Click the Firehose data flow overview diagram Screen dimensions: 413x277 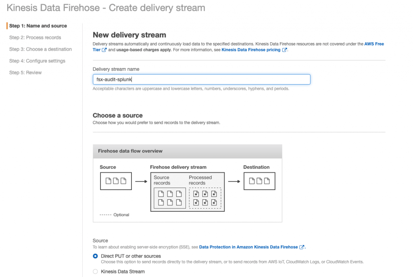pyautogui.click(x=187, y=182)
